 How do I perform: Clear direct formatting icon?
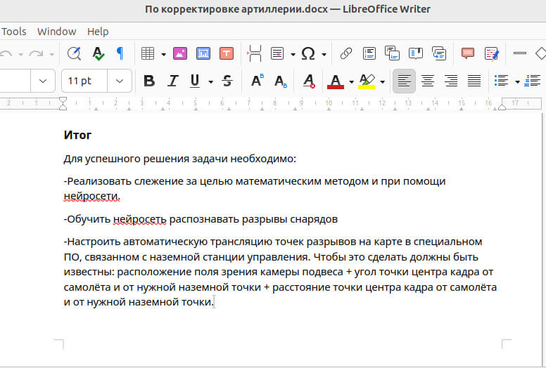pyautogui.click(x=309, y=81)
